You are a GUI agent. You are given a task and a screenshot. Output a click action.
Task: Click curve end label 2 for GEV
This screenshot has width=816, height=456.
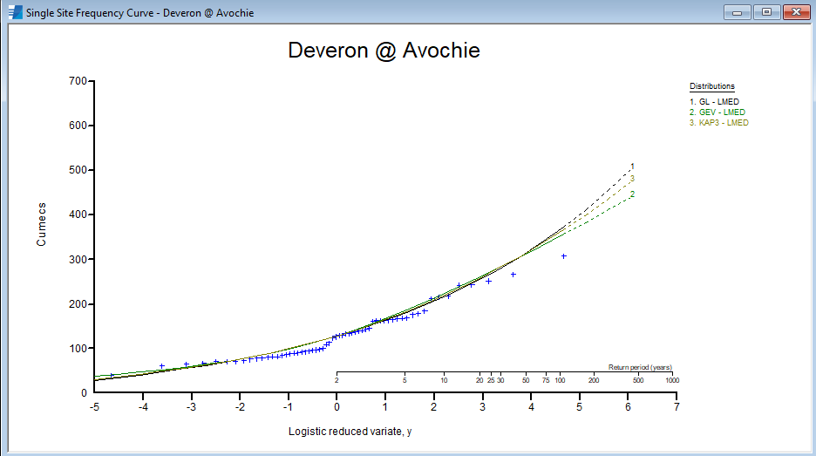coord(632,194)
